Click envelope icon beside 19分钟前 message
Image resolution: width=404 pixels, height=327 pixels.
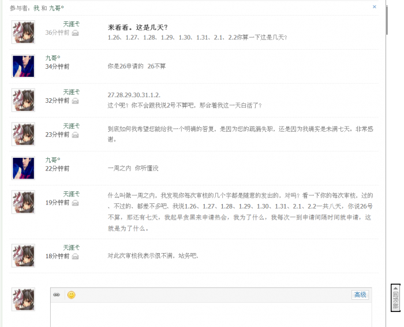pos(75,203)
